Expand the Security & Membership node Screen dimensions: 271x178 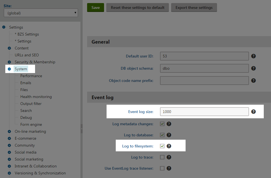9,62
